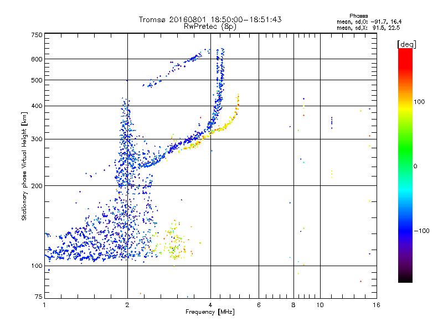This screenshot has height=332, width=443.
Task: Click the y-axis tick label '75'
Action: pyautogui.click(x=39, y=297)
